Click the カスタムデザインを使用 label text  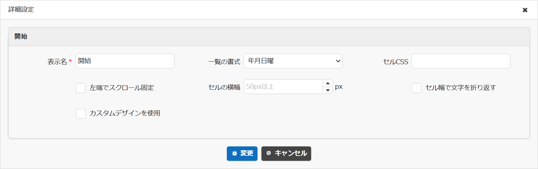click(125, 113)
